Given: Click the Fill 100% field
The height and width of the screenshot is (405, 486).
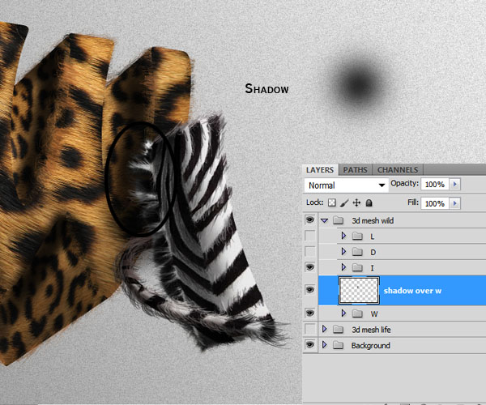Looking at the screenshot, I should tap(435, 203).
